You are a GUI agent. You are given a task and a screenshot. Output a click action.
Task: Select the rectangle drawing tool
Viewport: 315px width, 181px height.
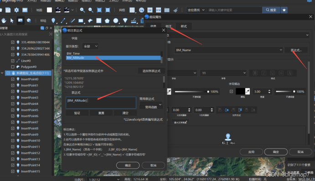pyautogui.click(x=81, y=21)
